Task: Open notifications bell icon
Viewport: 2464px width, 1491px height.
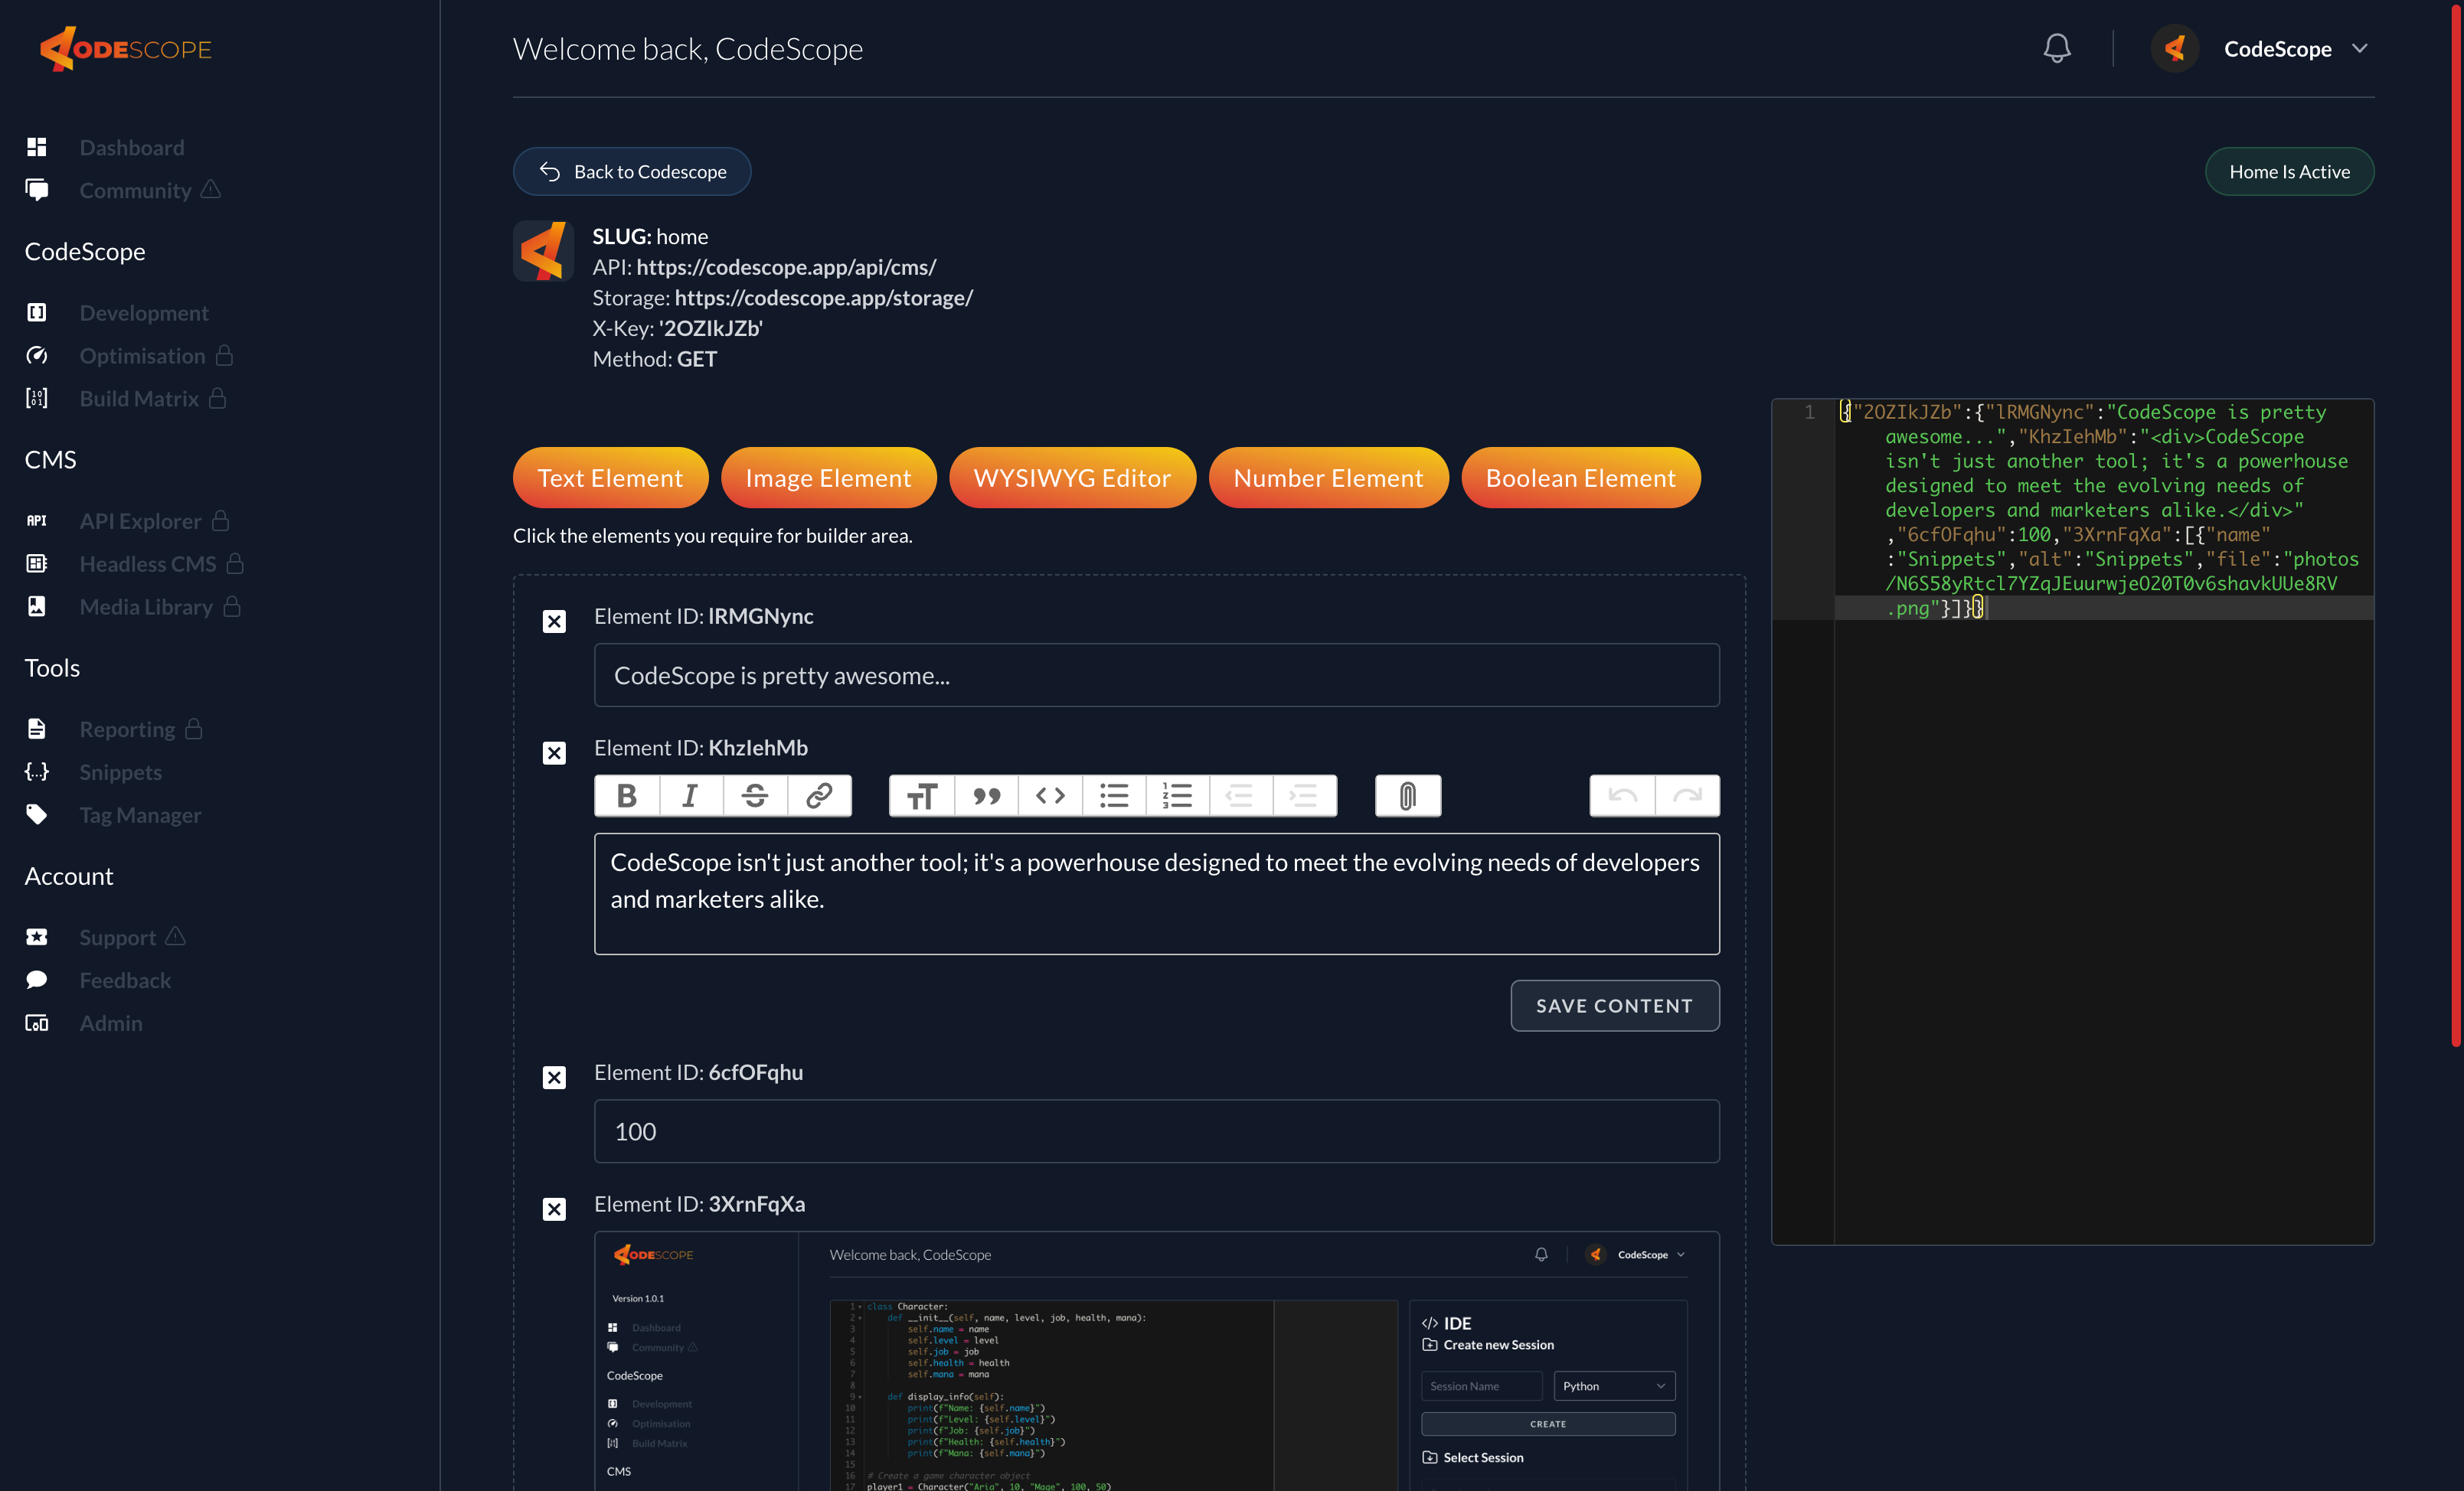Action: [2056, 48]
